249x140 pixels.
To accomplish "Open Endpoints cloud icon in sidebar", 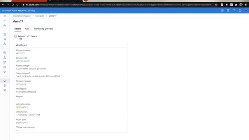I will [5, 72].
